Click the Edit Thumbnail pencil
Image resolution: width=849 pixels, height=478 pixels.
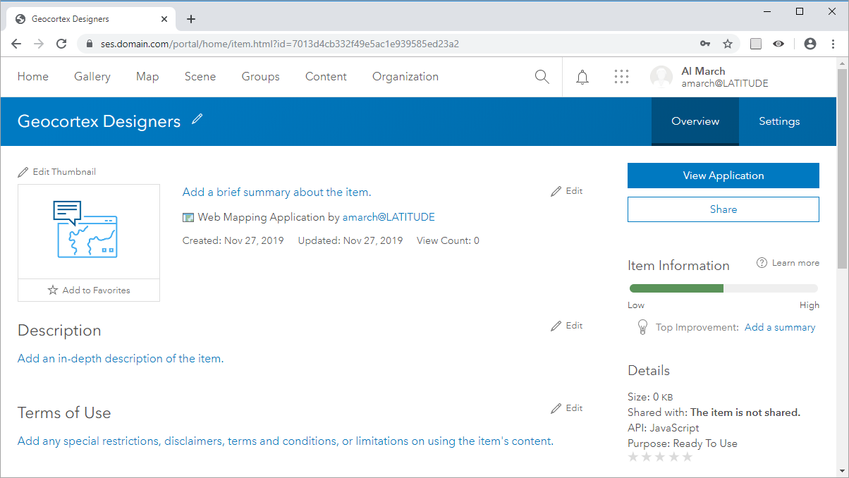point(23,172)
